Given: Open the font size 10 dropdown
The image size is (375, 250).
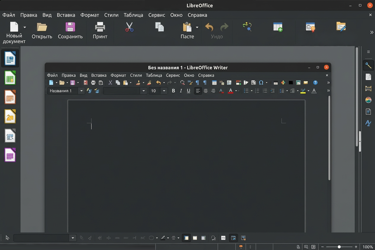Looking at the screenshot, I should pyautogui.click(x=164, y=91).
